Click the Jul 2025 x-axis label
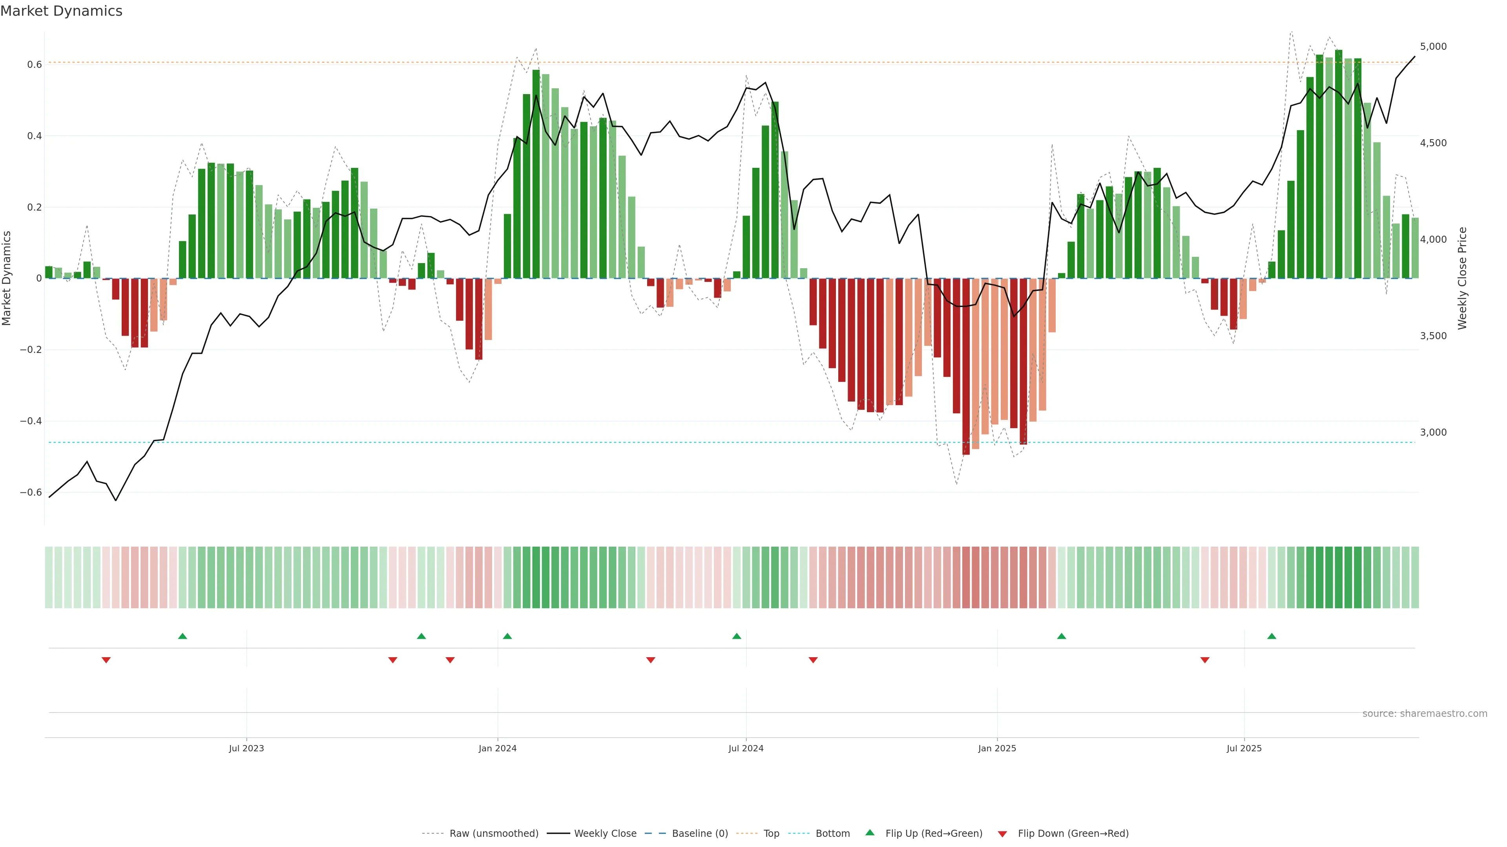 click(1244, 748)
